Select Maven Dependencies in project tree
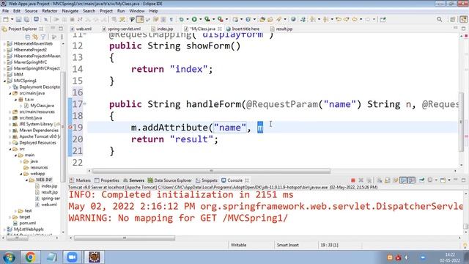Screen dimensions: 469x264 tap(39, 131)
